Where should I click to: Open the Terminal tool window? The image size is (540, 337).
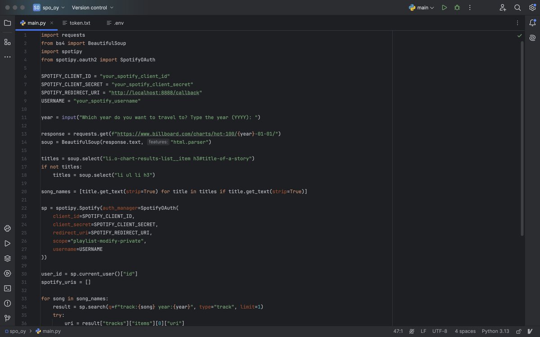click(x=7, y=288)
